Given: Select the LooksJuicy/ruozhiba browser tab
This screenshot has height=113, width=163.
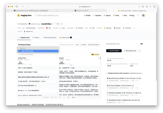Looking at the screenshot, I should pos(132,11).
